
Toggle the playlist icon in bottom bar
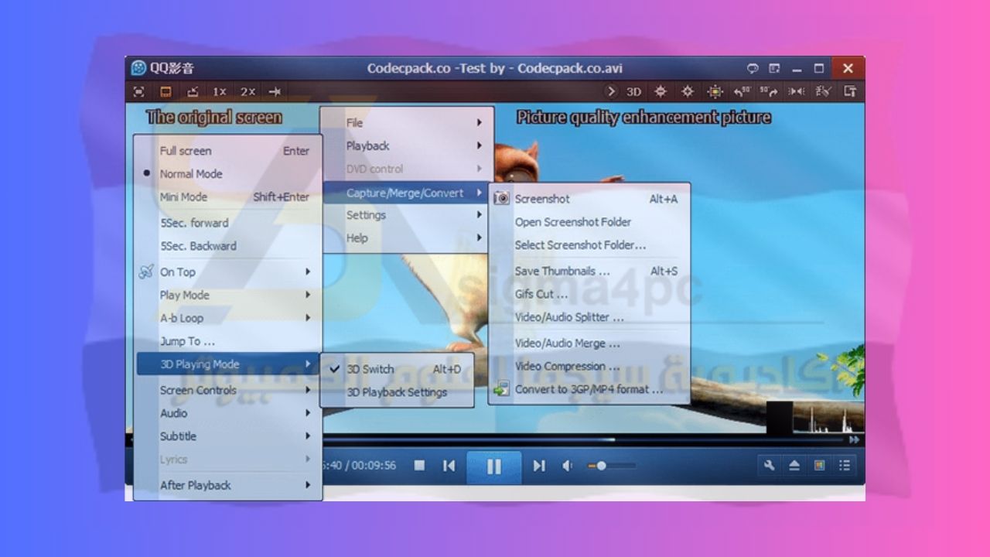pos(845,465)
